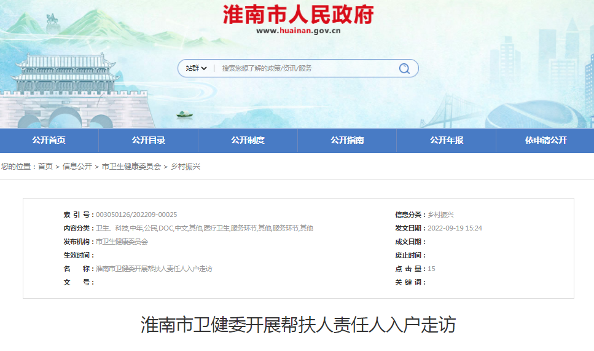Select index number 003050126/202209-00025
The image size is (594, 351).
pyautogui.click(x=136, y=215)
